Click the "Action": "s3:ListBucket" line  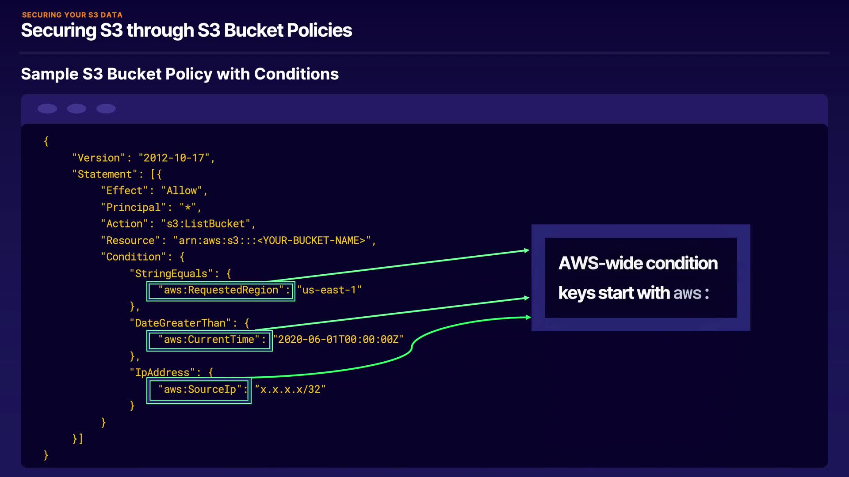click(178, 224)
